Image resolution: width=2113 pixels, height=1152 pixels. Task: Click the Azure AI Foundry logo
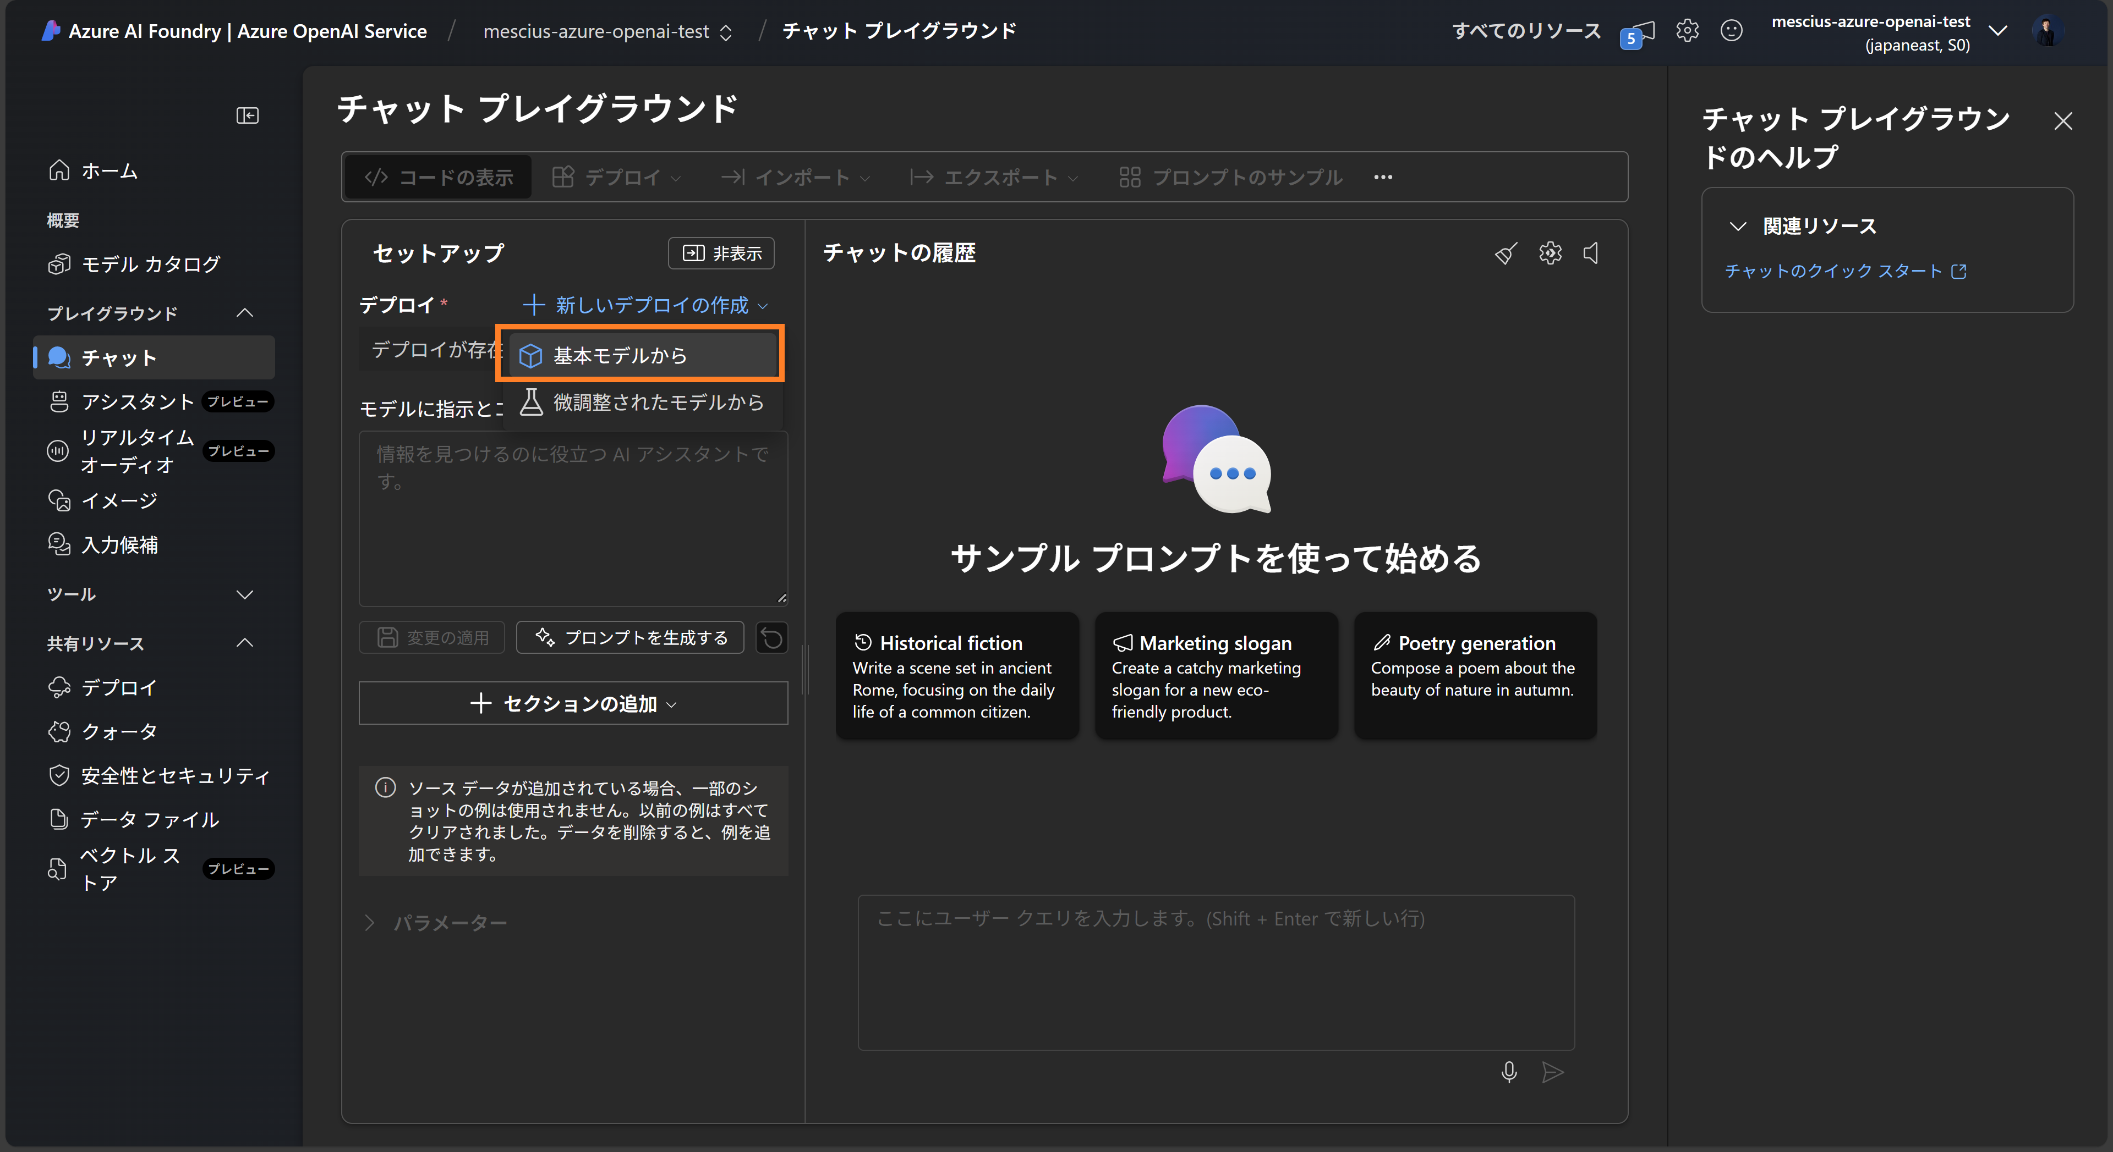pyautogui.click(x=50, y=30)
